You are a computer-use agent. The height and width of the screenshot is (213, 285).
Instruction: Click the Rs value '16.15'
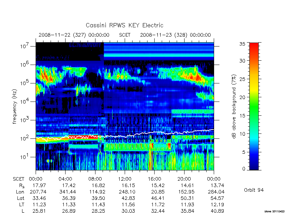(x=128, y=185)
